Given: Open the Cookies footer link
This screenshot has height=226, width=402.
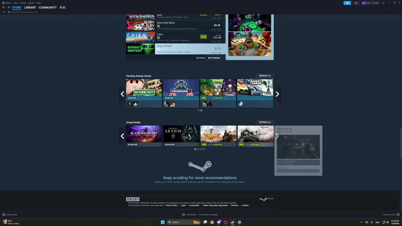Looking at the screenshot, I should 245,206.
